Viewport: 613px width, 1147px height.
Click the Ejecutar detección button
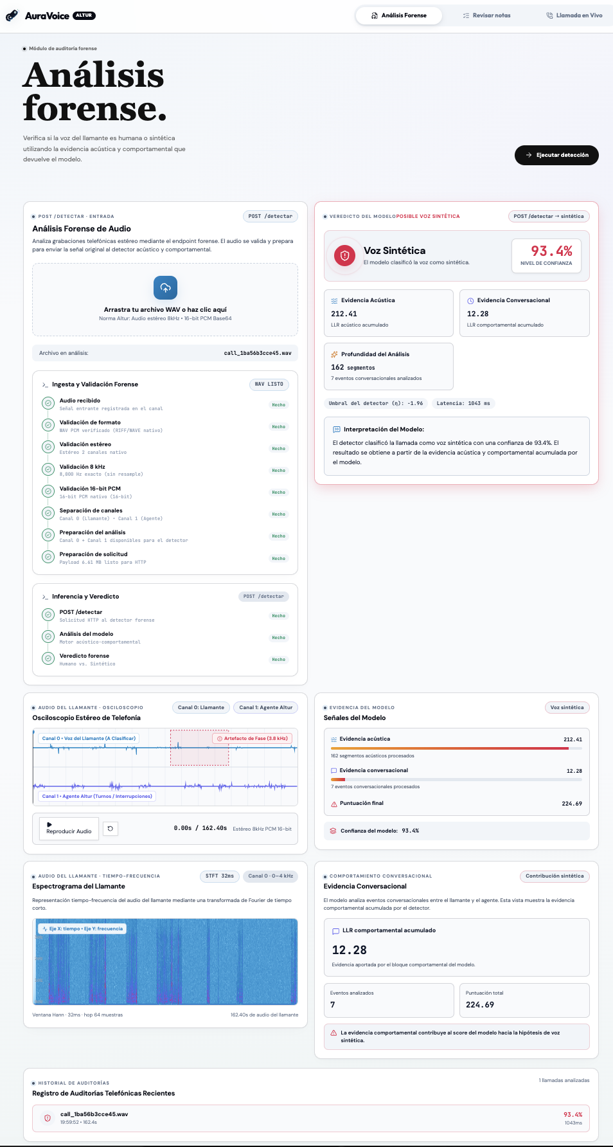point(556,155)
